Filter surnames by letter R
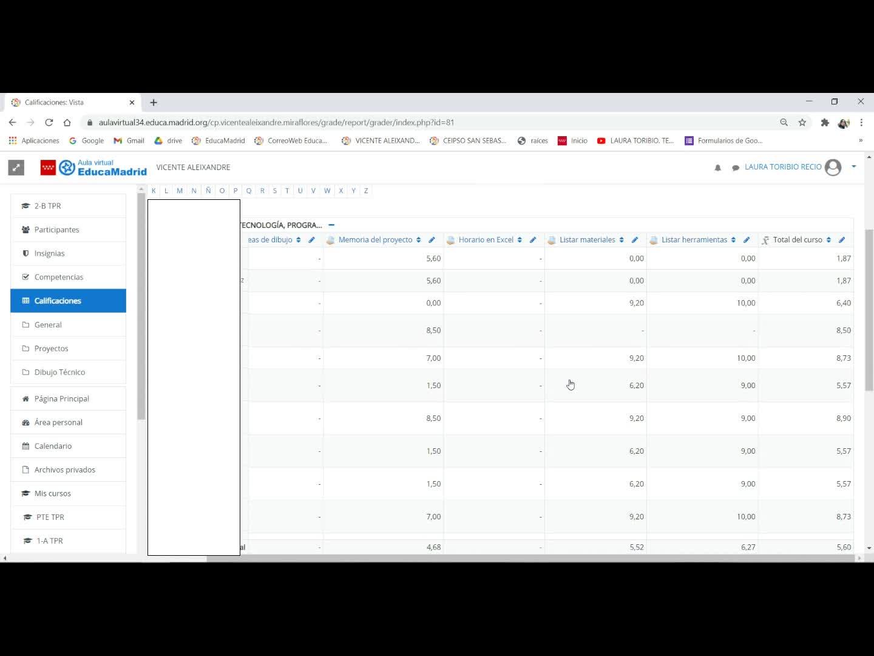874x656 pixels. pyautogui.click(x=262, y=191)
